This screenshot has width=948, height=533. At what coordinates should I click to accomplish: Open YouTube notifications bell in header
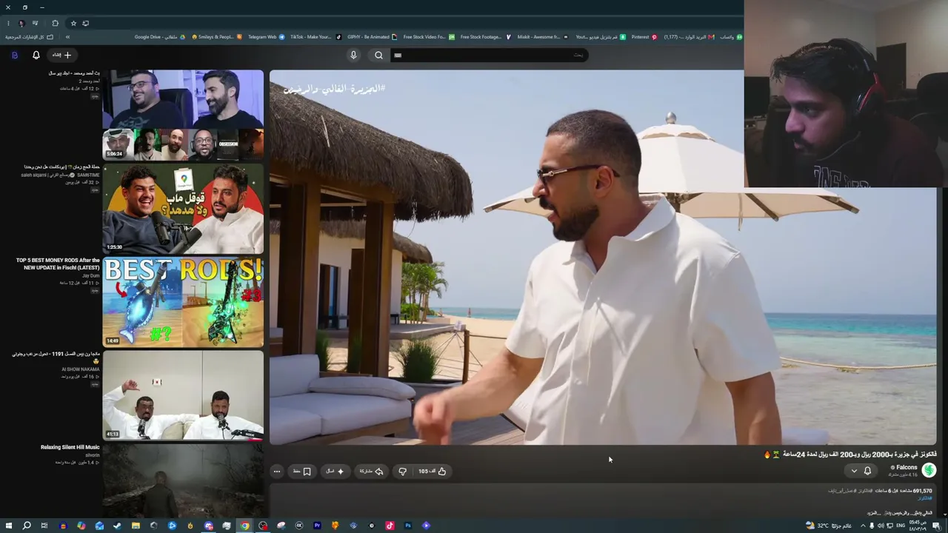[36, 55]
